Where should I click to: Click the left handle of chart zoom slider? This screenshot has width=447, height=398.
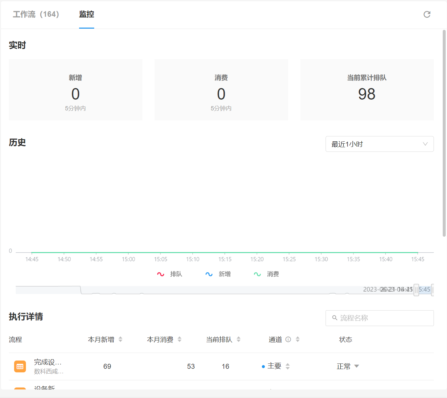[x=416, y=290]
